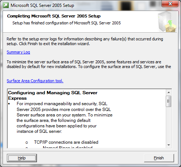Close the SQL Server 2005 Setup window
Viewport: 181px width, 167px height.
click(170, 4)
